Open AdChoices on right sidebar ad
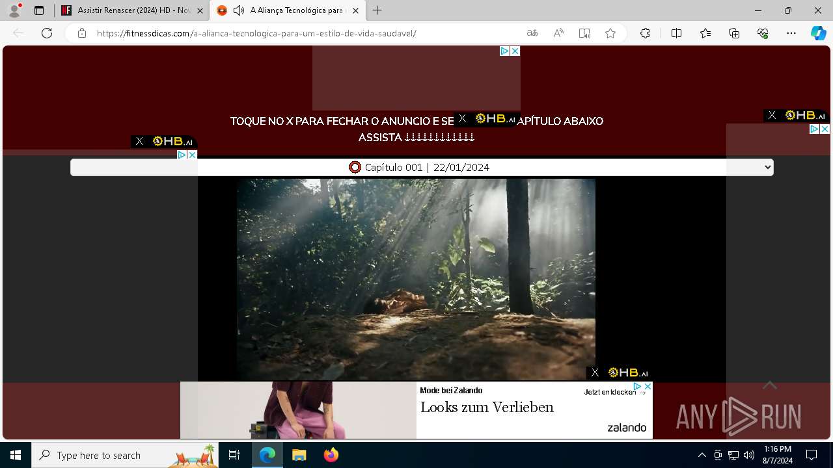 click(814, 129)
